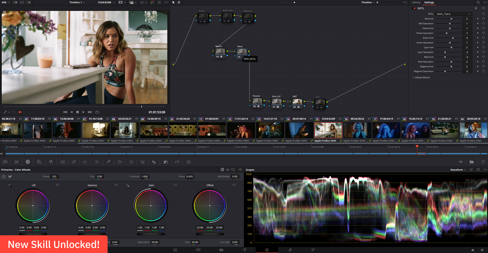488x253 pixels.
Task: Click the Green Hue slider handle
Action: pos(453,38)
